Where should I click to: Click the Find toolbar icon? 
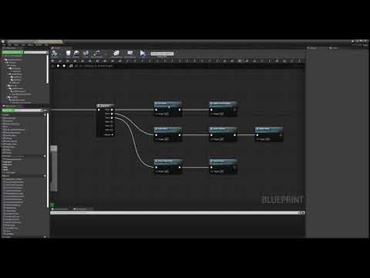[x=86, y=53]
